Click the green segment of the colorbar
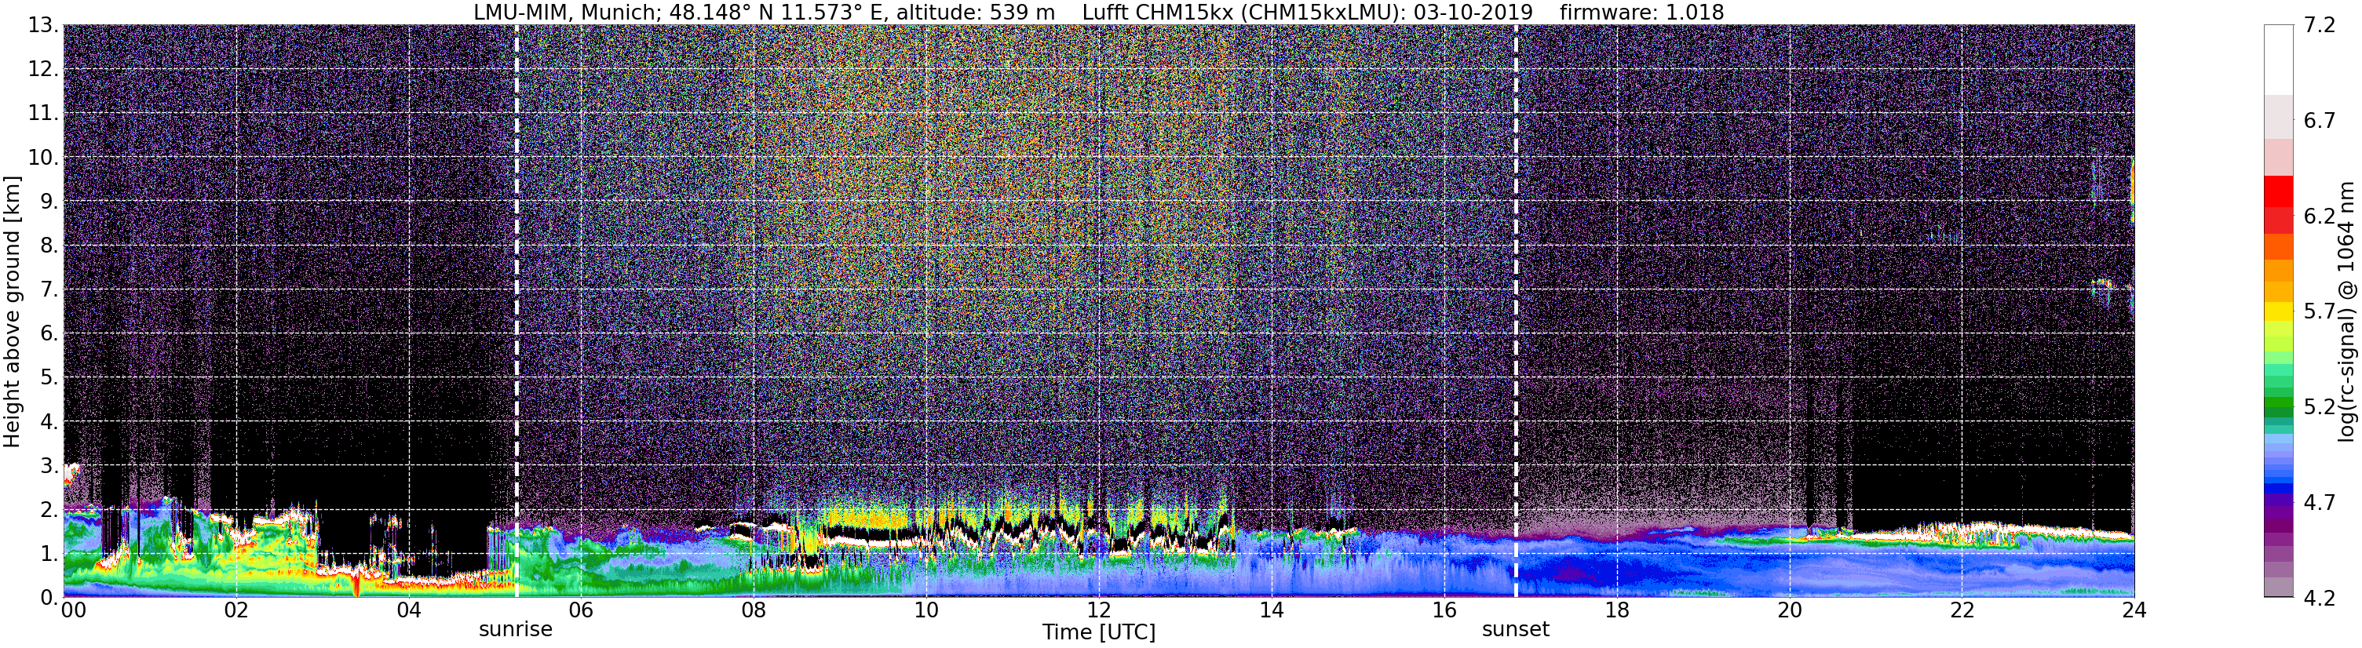2362x648 pixels. [2278, 403]
